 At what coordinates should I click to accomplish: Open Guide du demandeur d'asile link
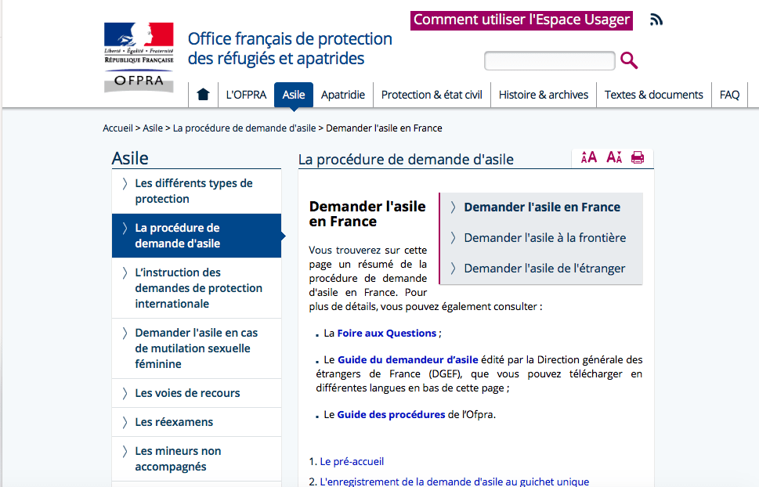(x=407, y=359)
